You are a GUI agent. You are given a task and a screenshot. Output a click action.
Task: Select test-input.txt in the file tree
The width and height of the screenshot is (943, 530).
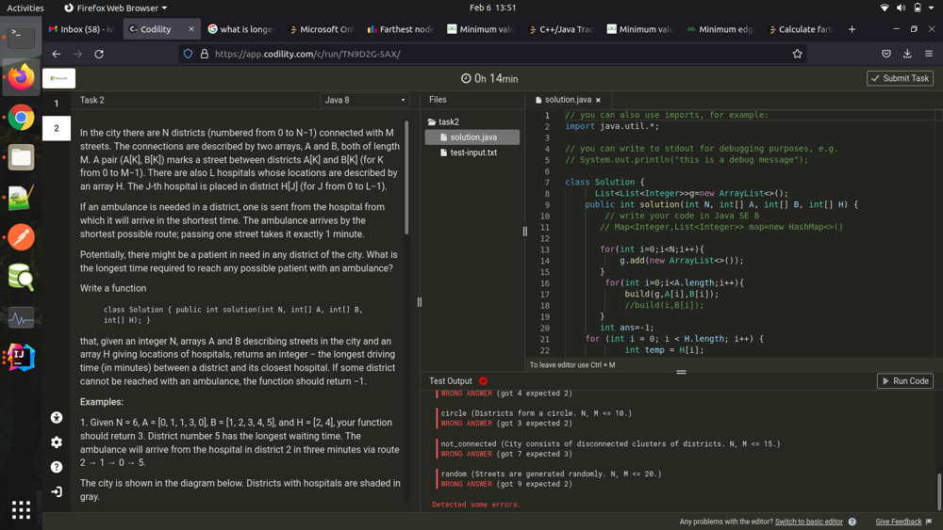pos(472,153)
